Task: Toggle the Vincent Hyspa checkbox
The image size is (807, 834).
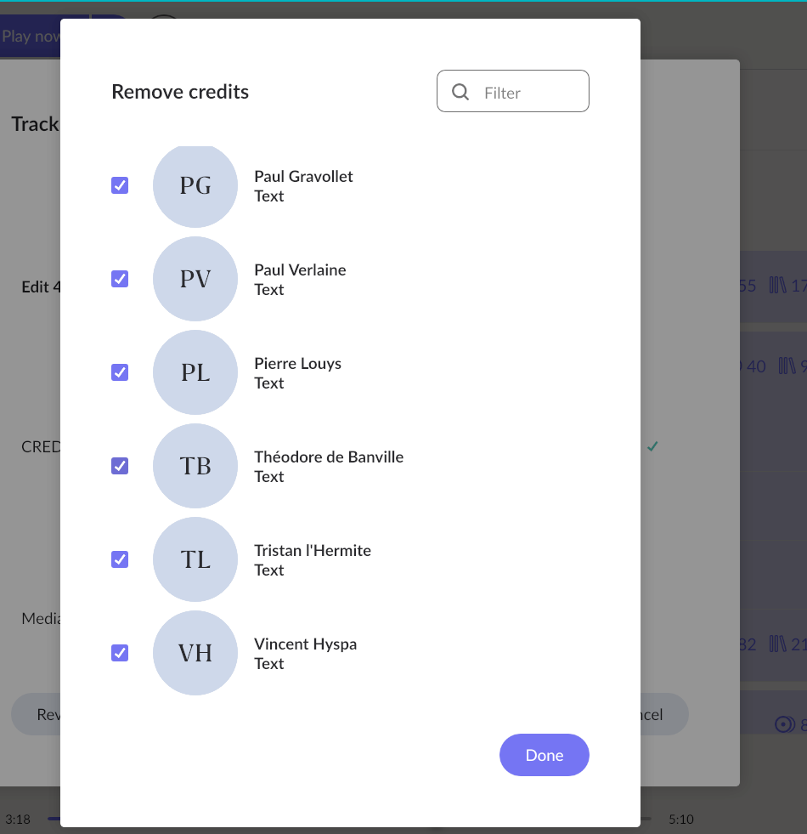Action: [x=120, y=653]
